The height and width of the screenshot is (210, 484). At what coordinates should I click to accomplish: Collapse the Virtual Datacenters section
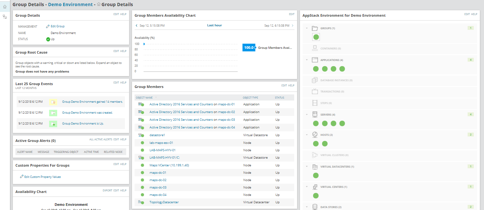307,167
